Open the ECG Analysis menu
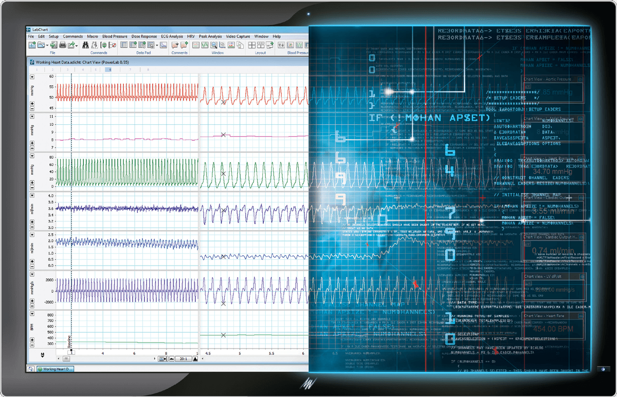Screen dimensions: 617x397 click(171, 36)
